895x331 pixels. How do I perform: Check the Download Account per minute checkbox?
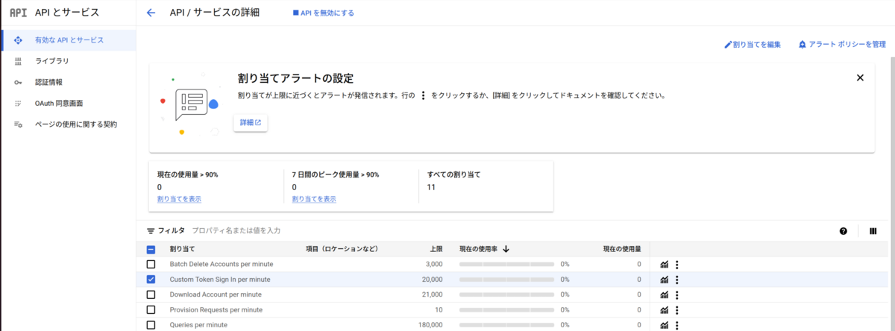point(151,295)
